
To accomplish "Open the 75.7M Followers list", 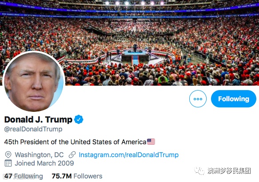I will [x=77, y=176].
